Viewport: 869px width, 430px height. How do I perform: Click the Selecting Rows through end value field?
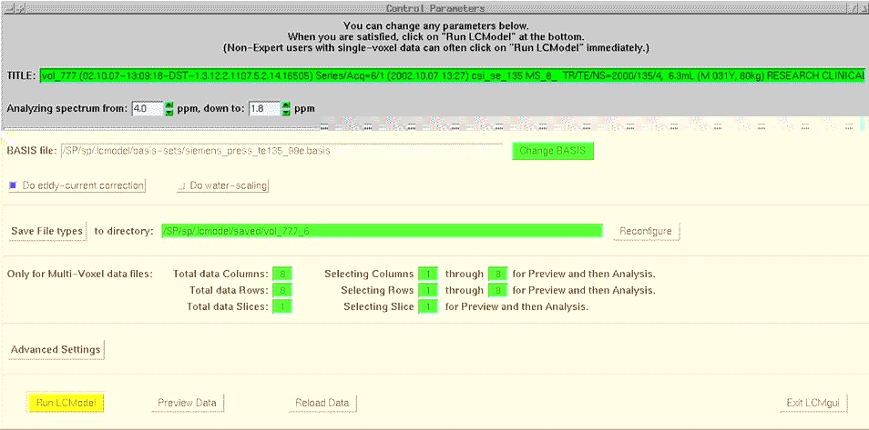(x=496, y=290)
